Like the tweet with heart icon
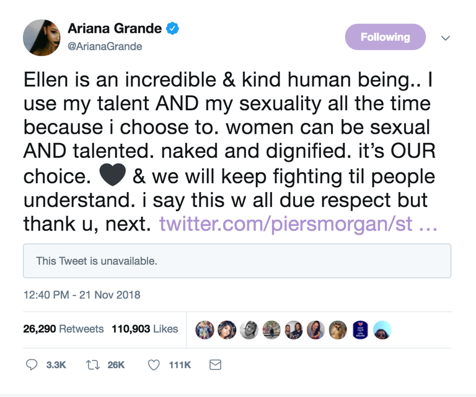This screenshot has height=397, width=476. click(x=154, y=365)
